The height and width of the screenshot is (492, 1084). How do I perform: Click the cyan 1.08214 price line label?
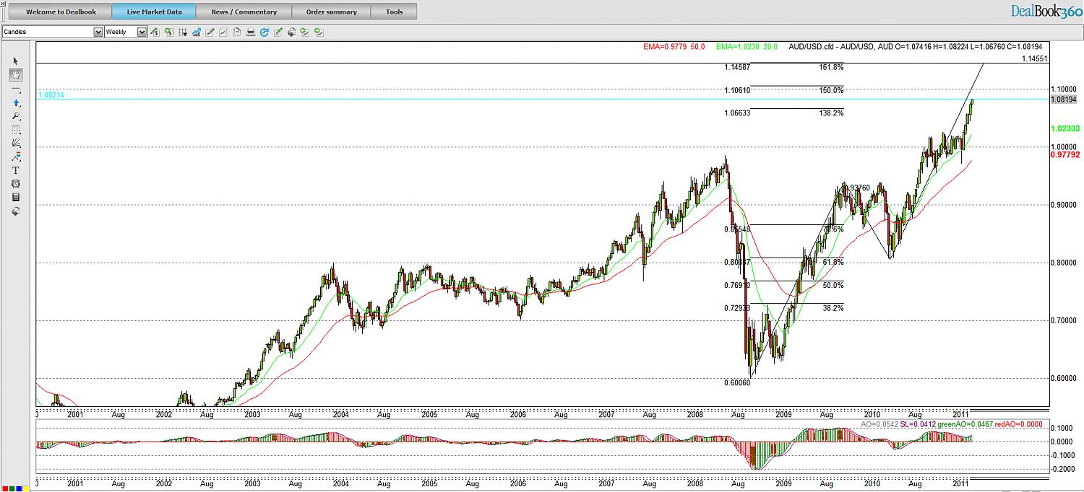(x=51, y=95)
